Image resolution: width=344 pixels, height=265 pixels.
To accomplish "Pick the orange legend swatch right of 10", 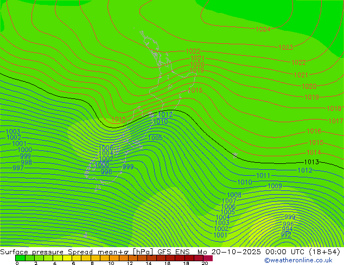I will [x=114, y=258].
